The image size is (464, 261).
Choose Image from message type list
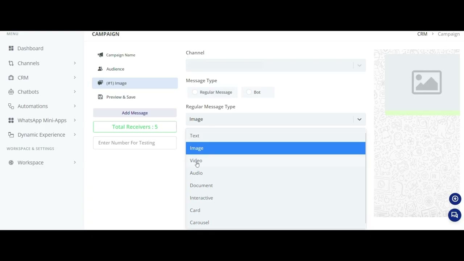pos(275,148)
